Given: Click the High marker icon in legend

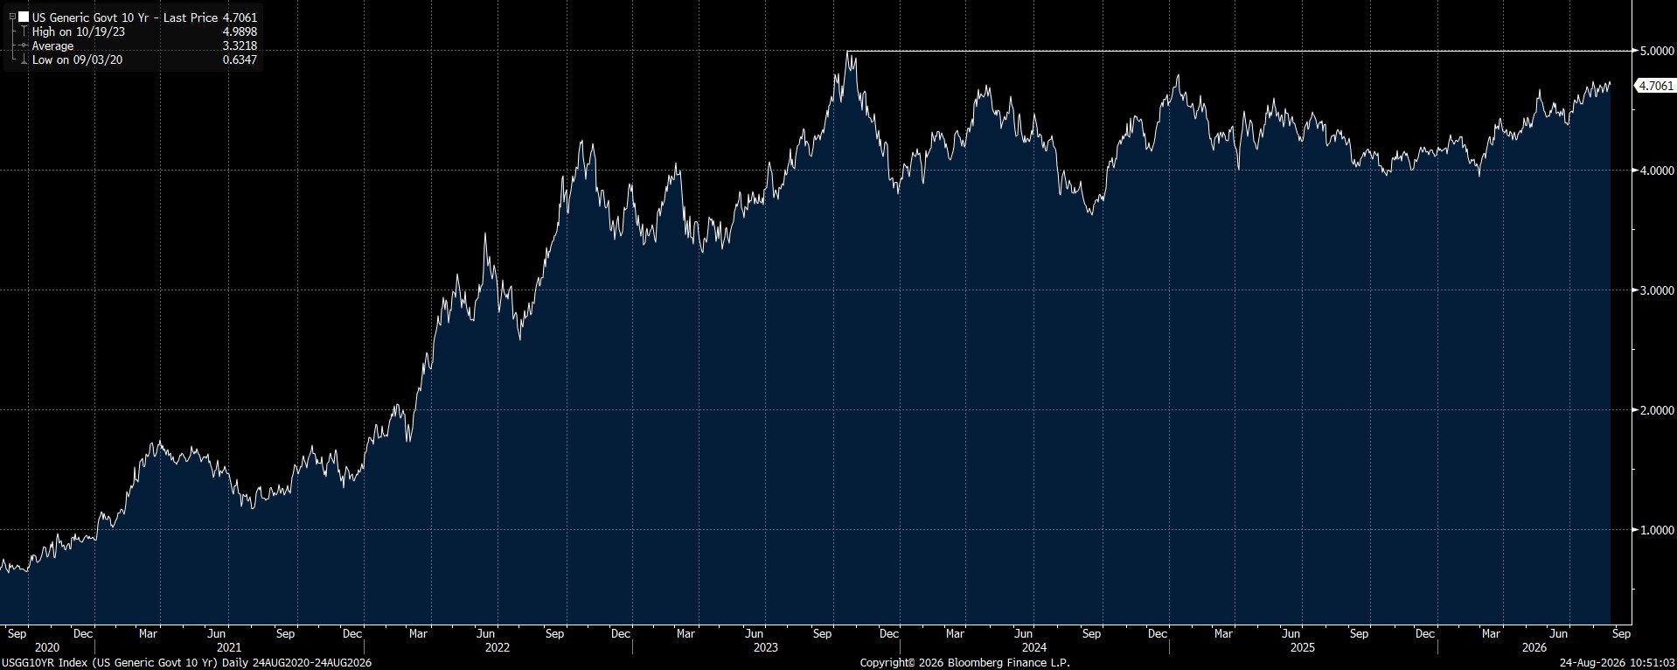Looking at the screenshot, I should point(24,31).
